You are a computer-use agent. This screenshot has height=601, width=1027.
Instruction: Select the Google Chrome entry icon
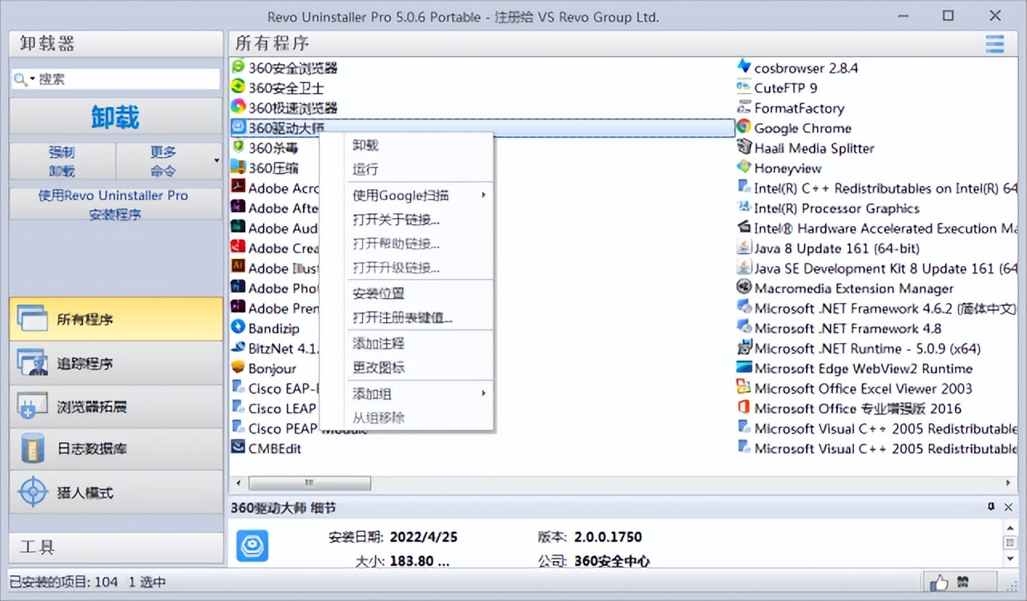[x=744, y=127]
